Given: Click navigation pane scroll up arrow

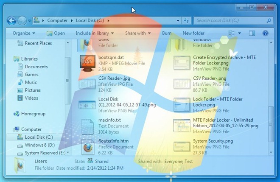Looking at the screenshot, I should tap(68, 43).
